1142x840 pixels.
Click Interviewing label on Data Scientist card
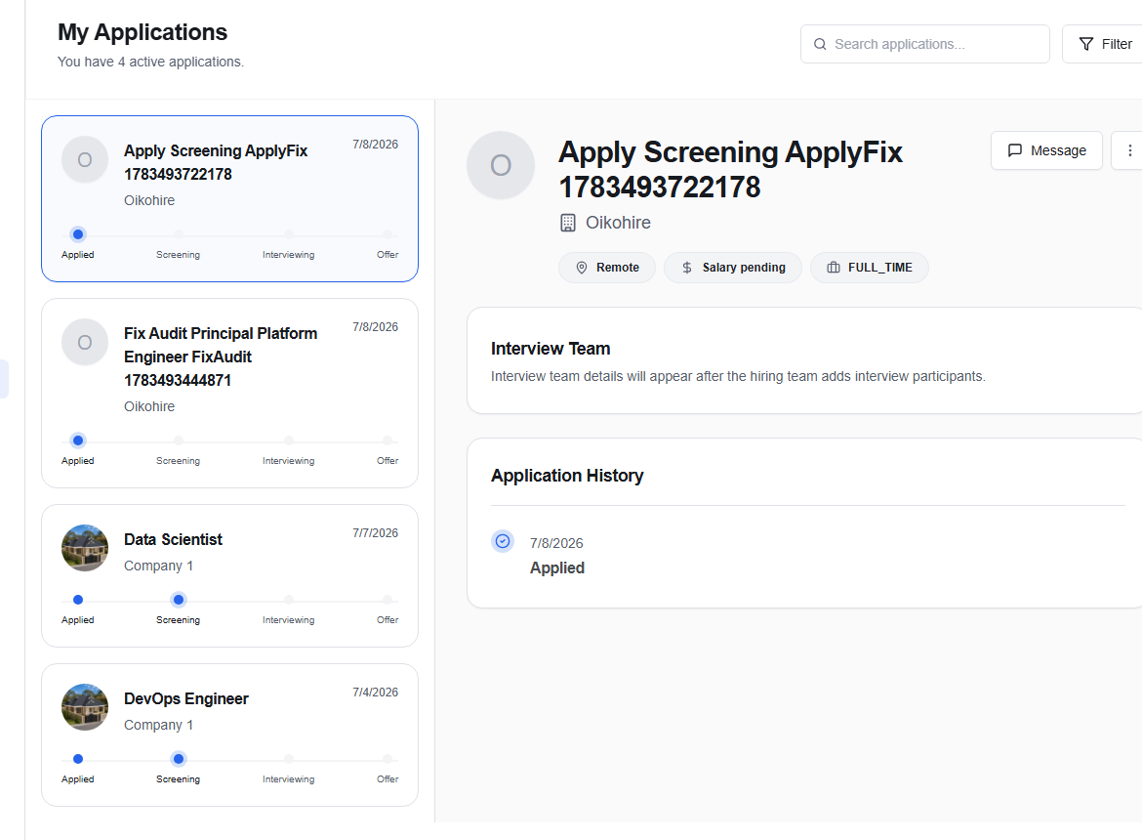pos(288,620)
